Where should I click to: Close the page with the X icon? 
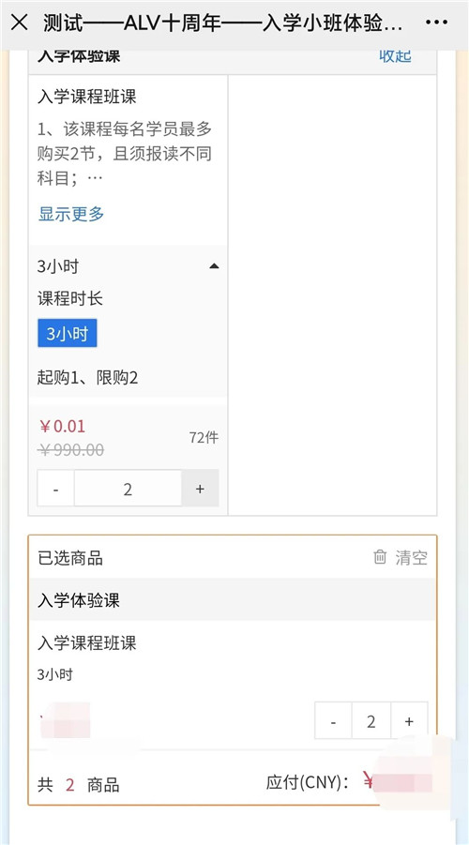(20, 23)
